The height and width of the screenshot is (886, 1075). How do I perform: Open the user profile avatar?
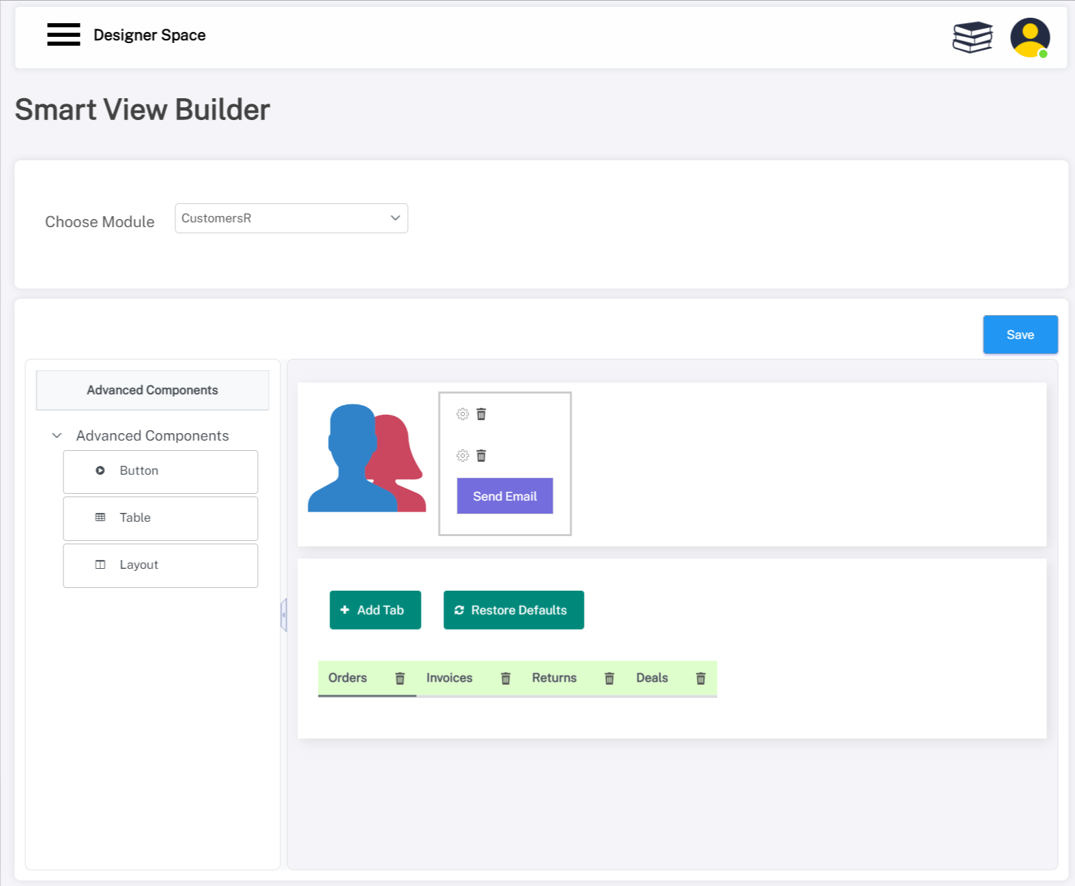click(1029, 38)
